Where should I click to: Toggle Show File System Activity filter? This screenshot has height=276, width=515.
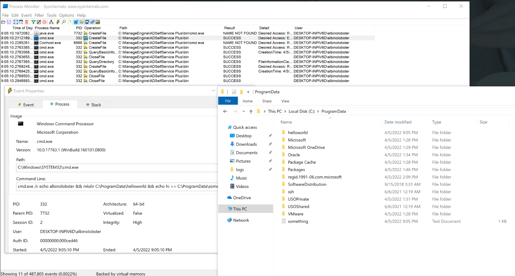[81, 22]
